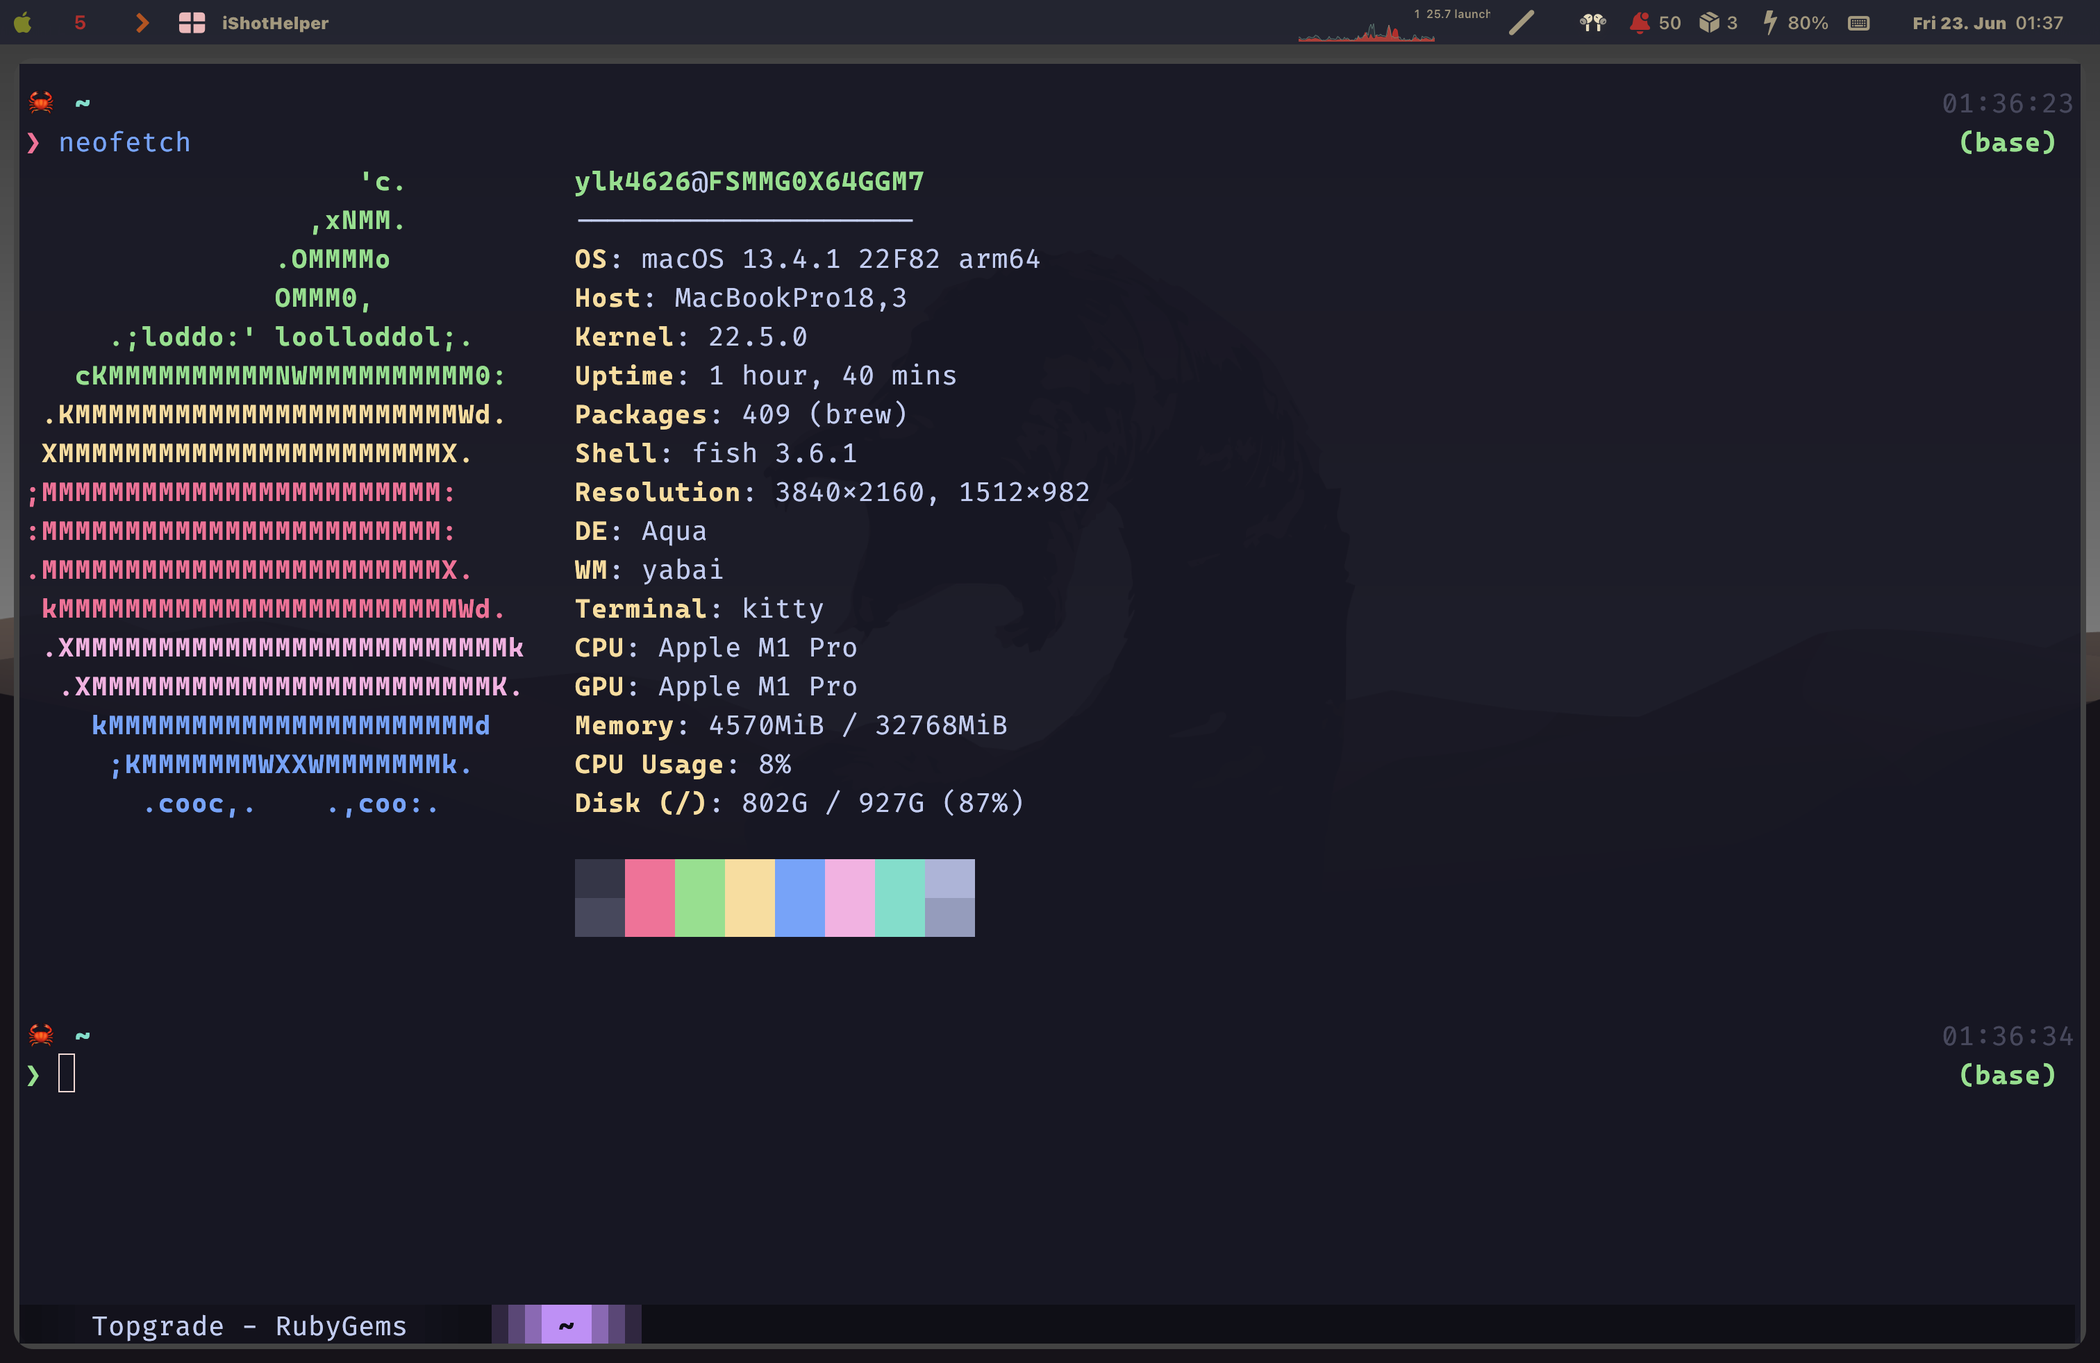Click the date Fri 23. Jun
The height and width of the screenshot is (1363, 2100).
[x=1959, y=23]
